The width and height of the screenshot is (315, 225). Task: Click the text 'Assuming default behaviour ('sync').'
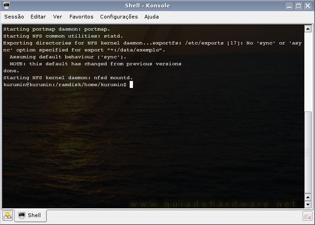68,57
